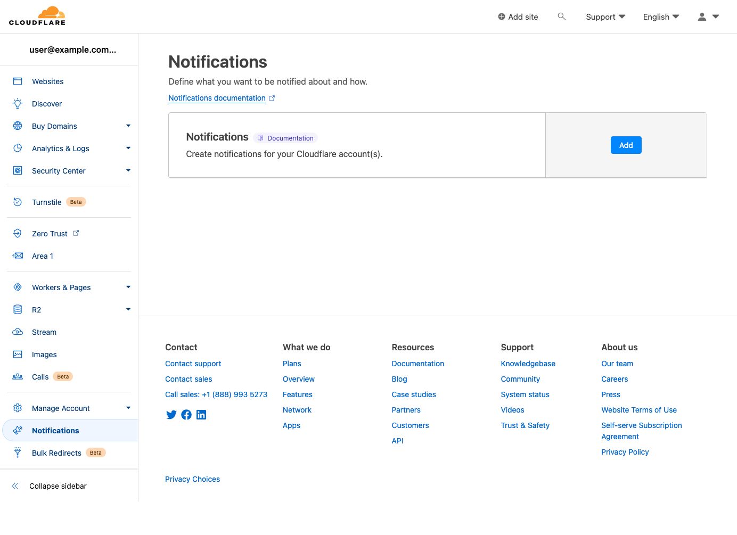Image resolution: width=737 pixels, height=535 pixels.
Task: Click the Turnstile icon
Action: pyautogui.click(x=18, y=202)
